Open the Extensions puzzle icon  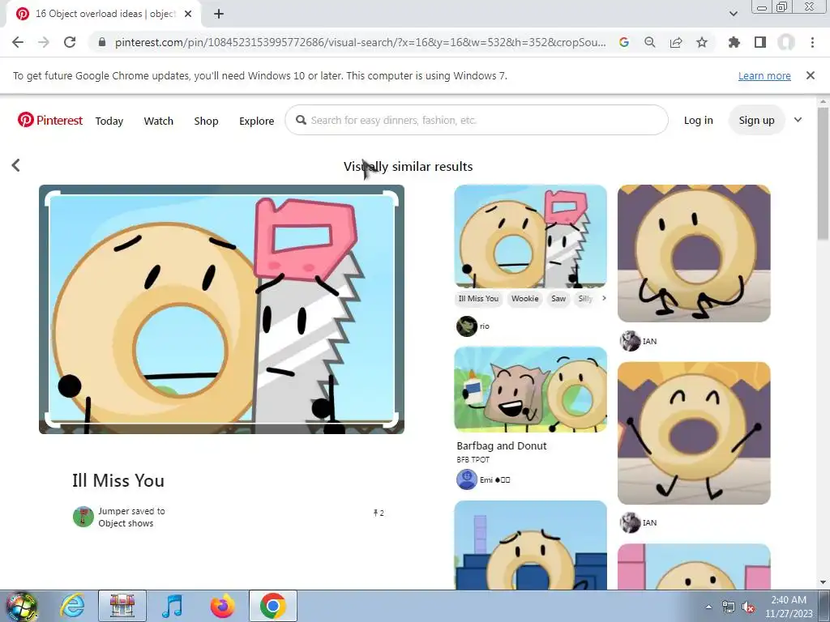click(x=734, y=42)
